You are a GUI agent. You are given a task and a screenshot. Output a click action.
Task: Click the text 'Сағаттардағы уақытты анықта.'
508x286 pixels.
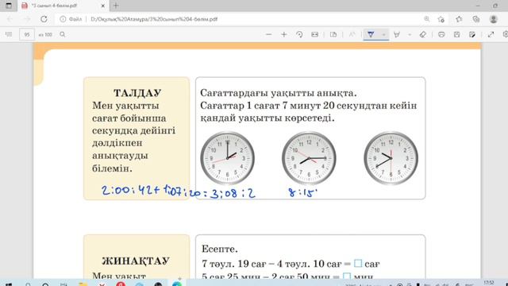pyautogui.click(x=279, y=93)
